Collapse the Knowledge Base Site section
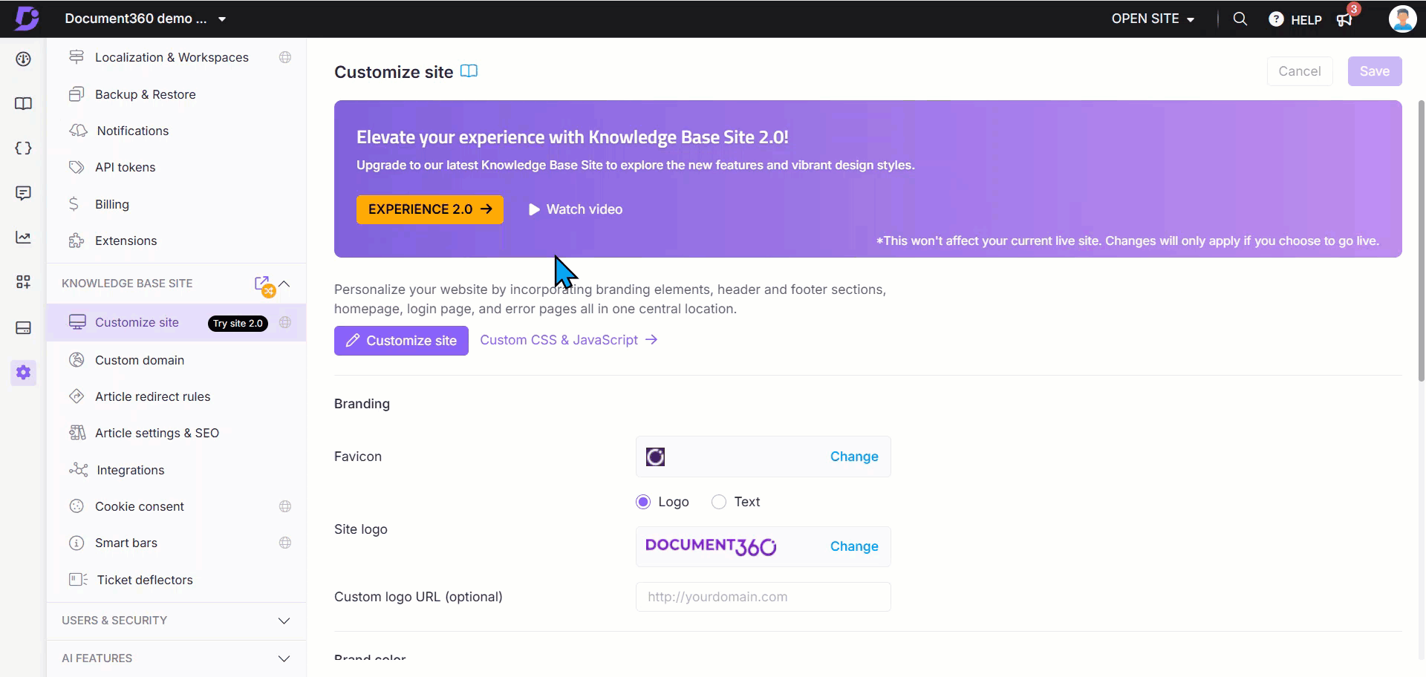 (x=284, y=284)
